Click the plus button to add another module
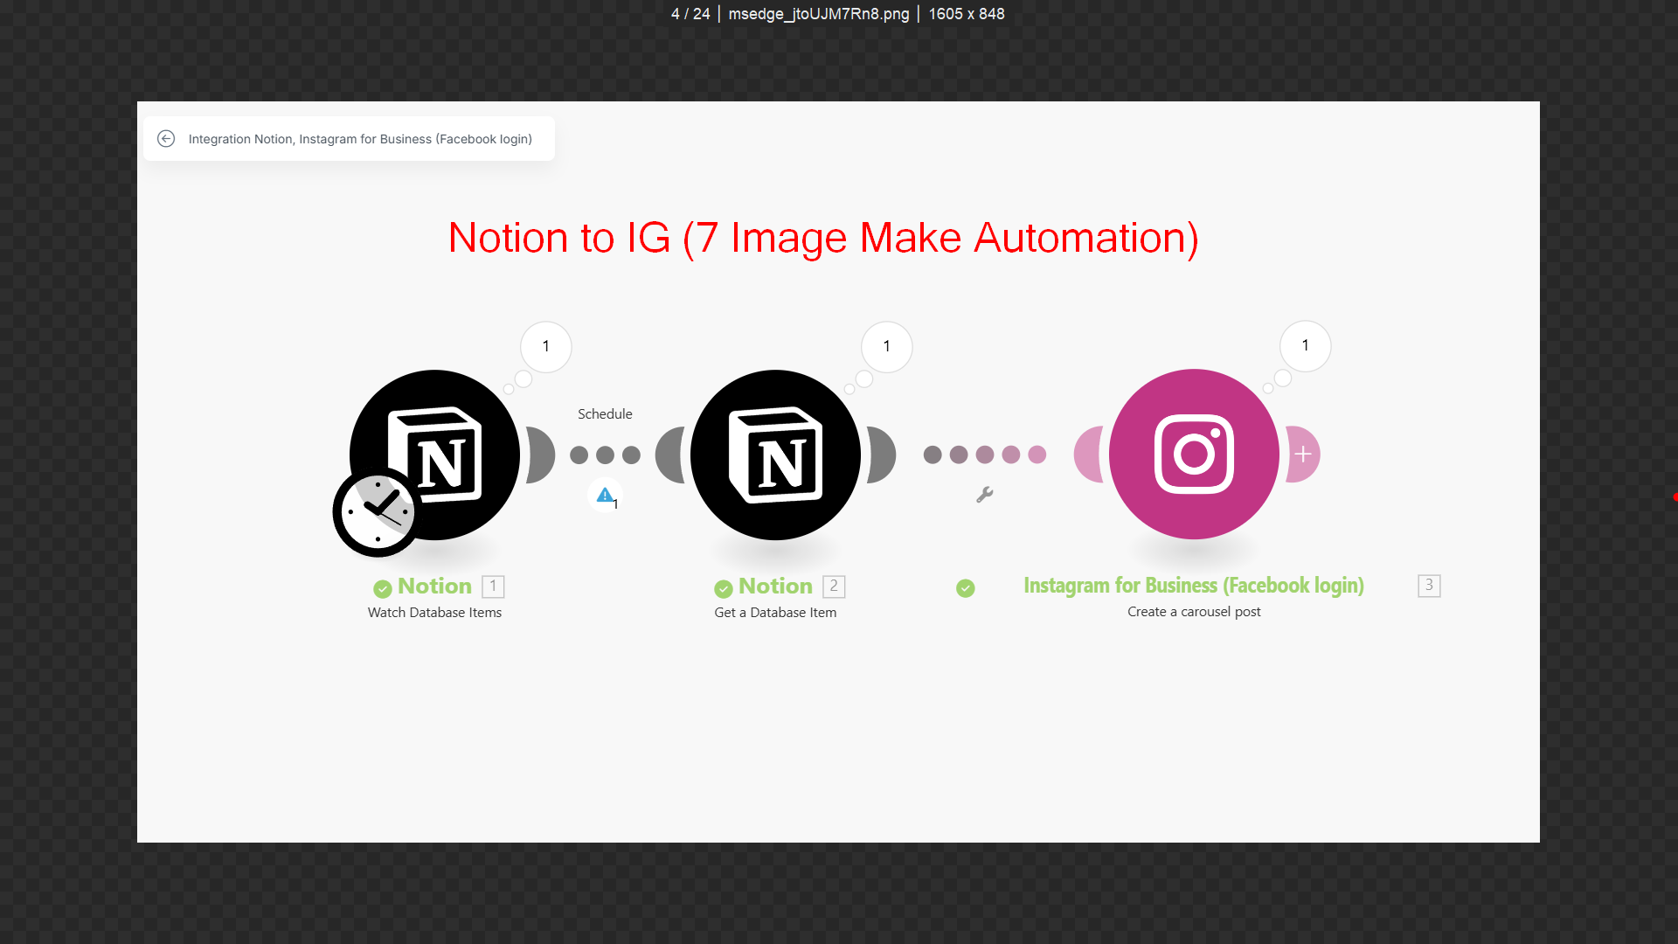Image resolution: width=1678 pixels, height=944 pixels. pos(1303,455)
